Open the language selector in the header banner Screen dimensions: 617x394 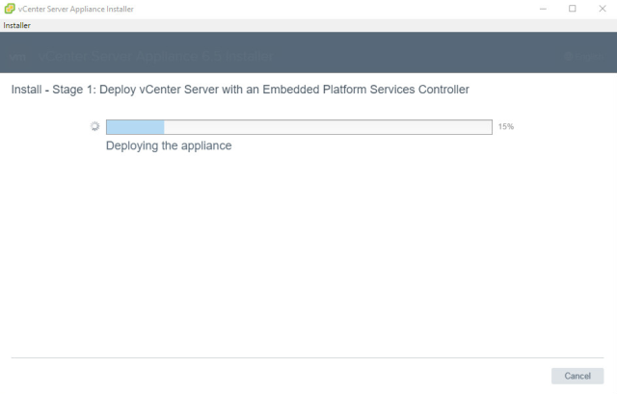[583, 57]
